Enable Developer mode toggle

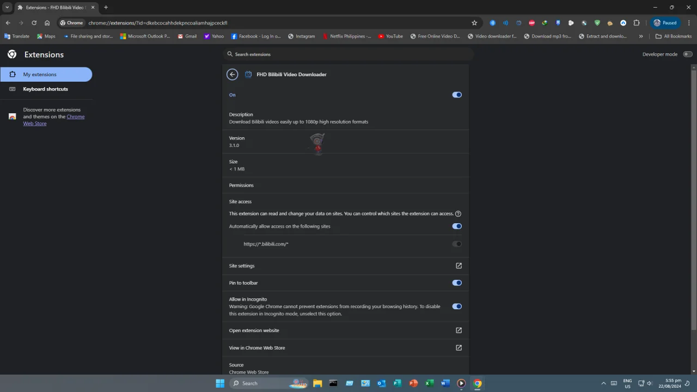688,54
